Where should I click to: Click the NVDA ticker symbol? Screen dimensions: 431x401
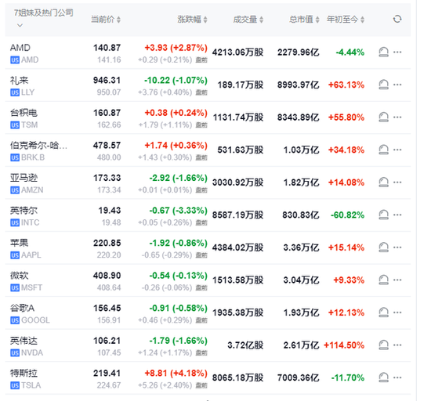32,352
